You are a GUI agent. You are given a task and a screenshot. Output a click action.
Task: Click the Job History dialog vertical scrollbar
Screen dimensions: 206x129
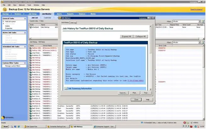pyautogui.click(x=150, y=57)
